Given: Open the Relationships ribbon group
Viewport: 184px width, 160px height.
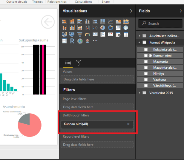Looking at the screenshot, I should tap(57, 2).
